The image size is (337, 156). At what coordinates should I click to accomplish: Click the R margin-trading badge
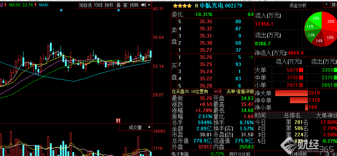coord(196,6)
